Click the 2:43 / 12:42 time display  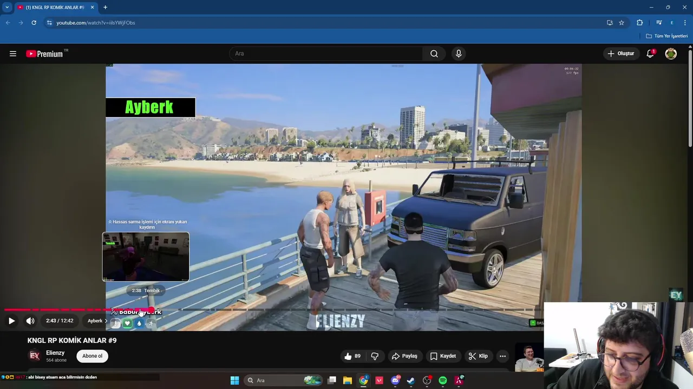tap(60, 321)
